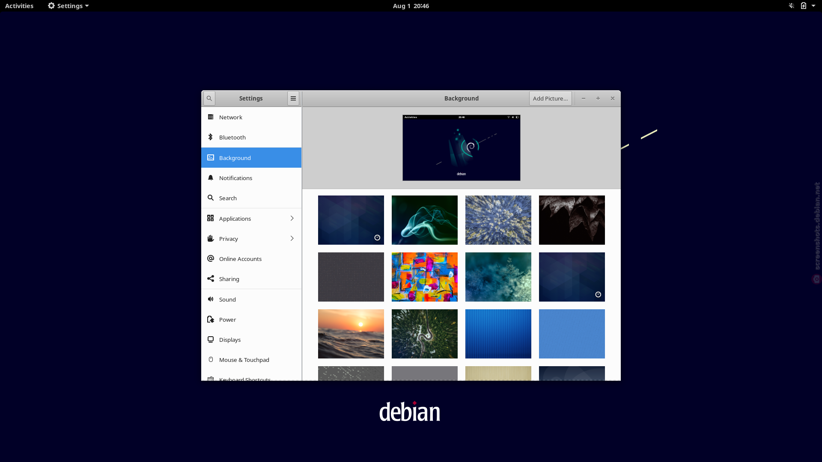This screenshot has width=822, height=462.
Task: Click the battery icon in top bar
Action: click(804, 6)
